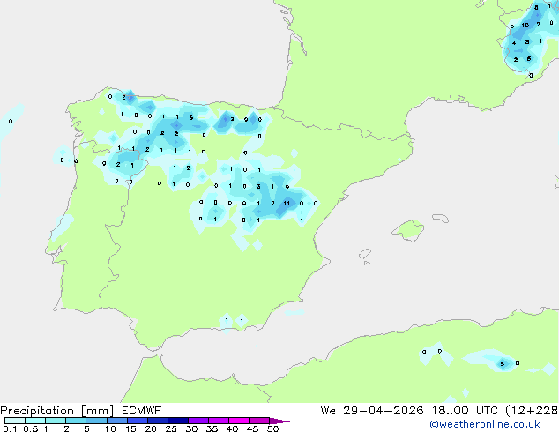The image size is (559, 432).
Task: Click the over-50 legend arrow tip
Action: (279, 421)
